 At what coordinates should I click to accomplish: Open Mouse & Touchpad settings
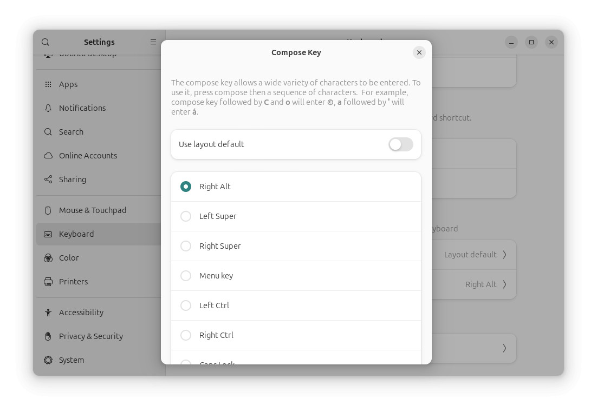click(99, 210)
